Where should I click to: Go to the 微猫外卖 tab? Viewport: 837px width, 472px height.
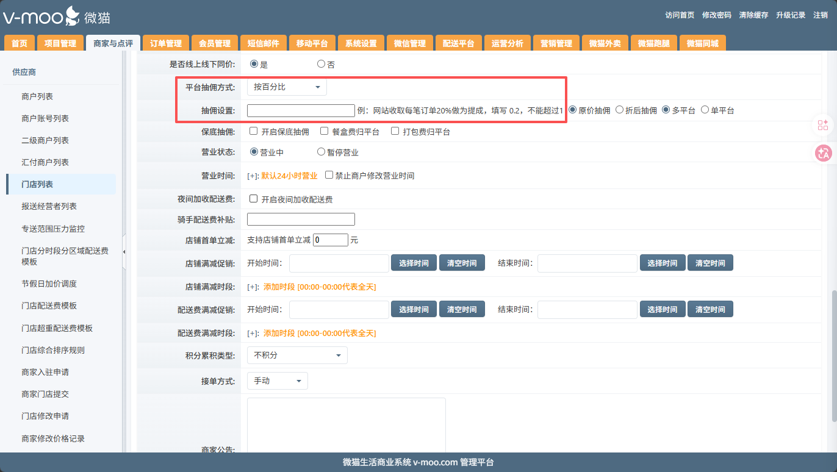pyautogui.click(x=605, y=43)
